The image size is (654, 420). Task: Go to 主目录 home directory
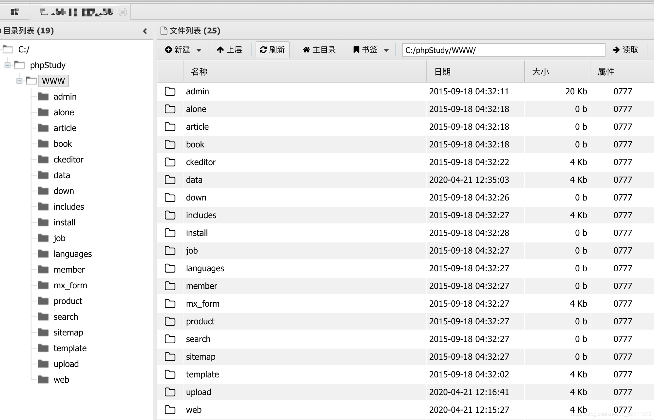tap(319, 50)
